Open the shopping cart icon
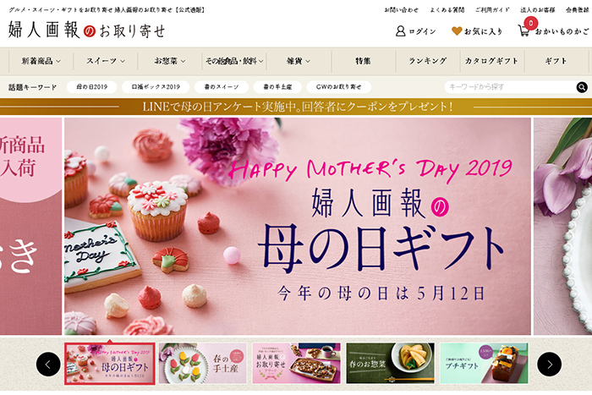Screen dimensions: 592x395 523,30
